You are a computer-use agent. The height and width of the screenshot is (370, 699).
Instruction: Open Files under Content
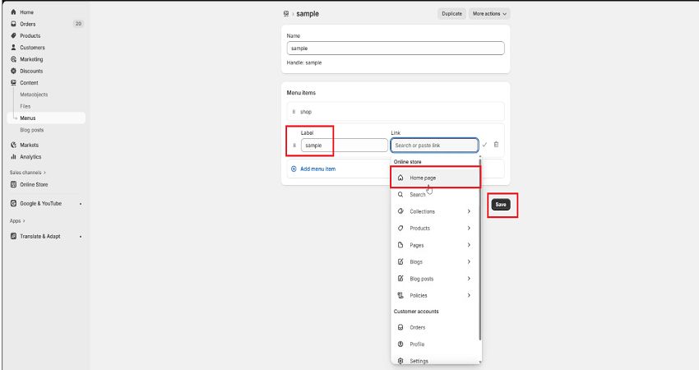(x=25, y=107)
